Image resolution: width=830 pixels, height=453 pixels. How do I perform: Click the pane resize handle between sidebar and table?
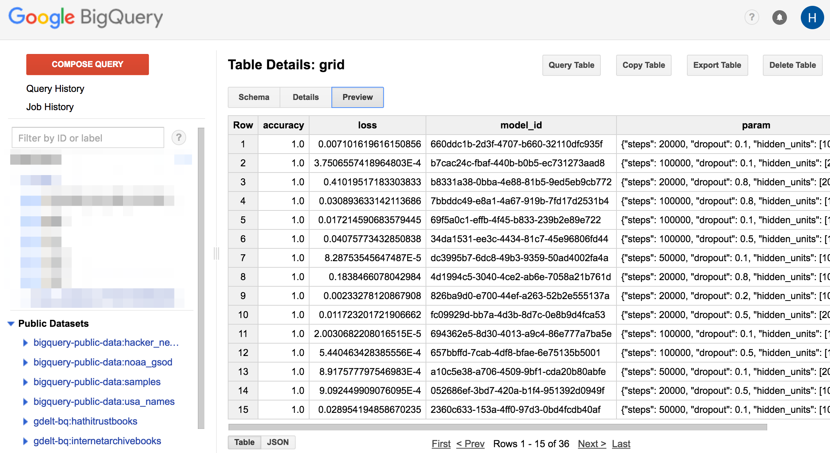click(x=216, y=253)
